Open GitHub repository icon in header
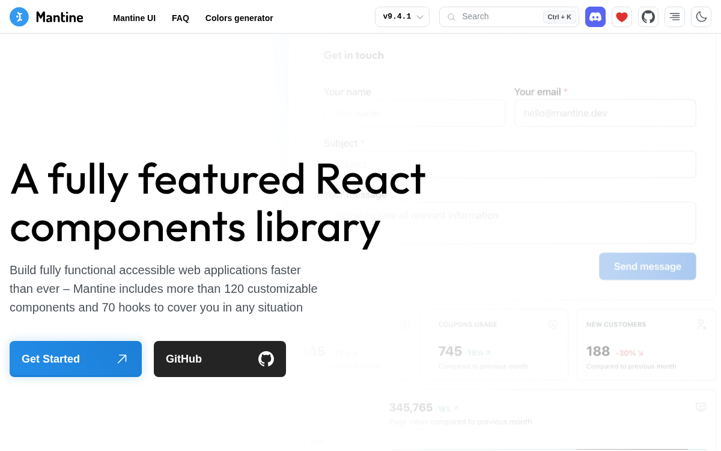This screenshot has height=451, width=721. point(648,17)
